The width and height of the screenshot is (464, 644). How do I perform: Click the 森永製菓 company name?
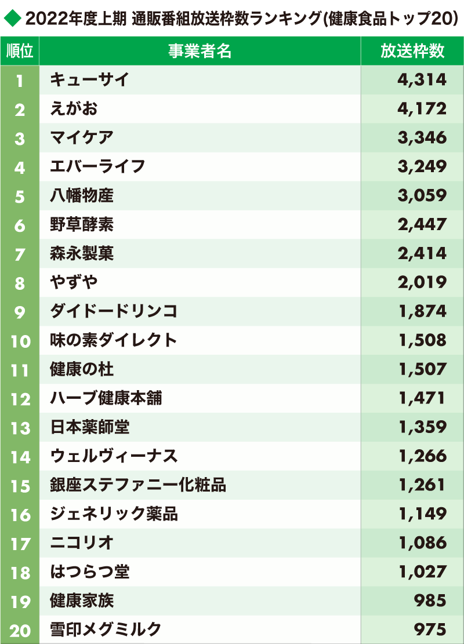point(81,253)
